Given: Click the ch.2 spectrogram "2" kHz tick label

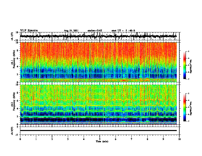Looking at the screenshot, I should click(18, 116).
